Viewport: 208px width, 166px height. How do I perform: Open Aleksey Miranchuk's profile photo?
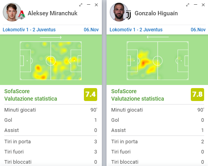pyautogui.click(x=12, y=12)
